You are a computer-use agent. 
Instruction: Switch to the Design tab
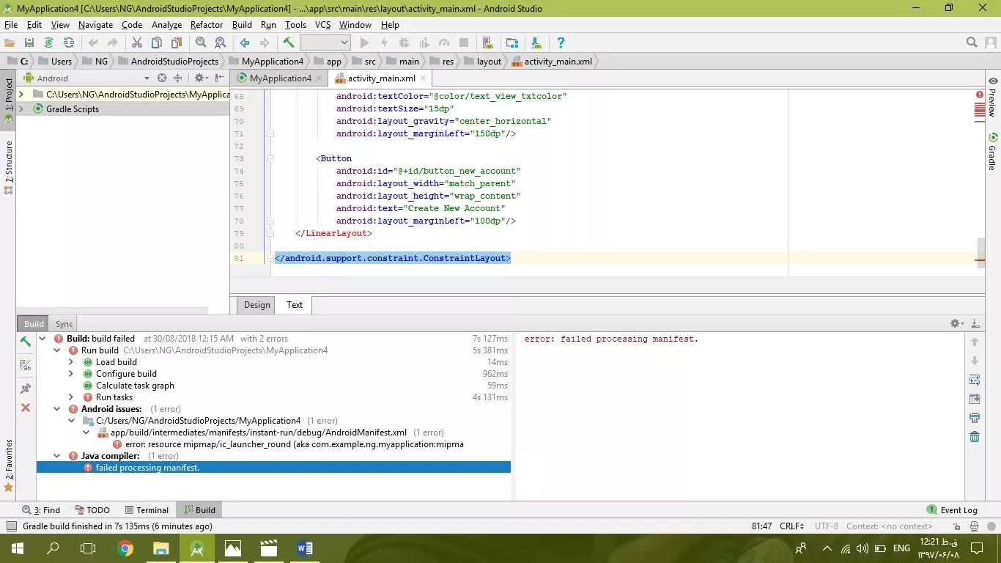click(x=257, y=305)
